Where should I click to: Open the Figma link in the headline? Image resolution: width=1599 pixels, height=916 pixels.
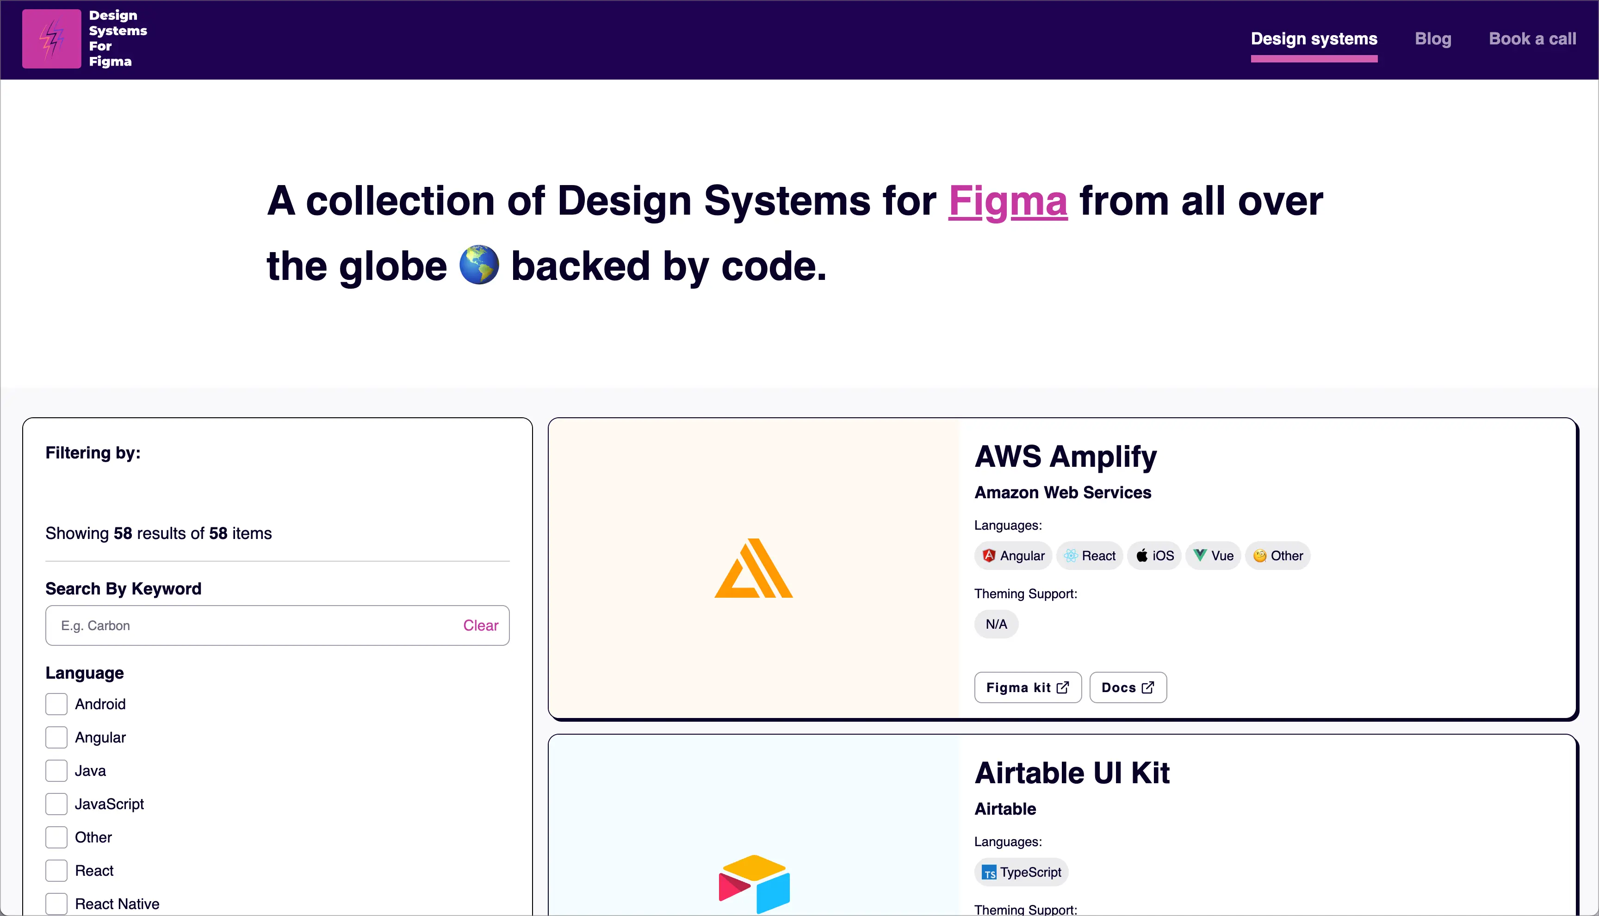point(1008,201)
